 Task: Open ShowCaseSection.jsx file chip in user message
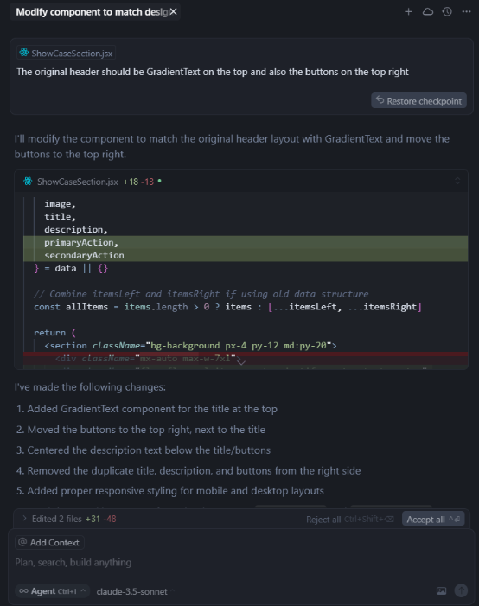pos(66,53)
